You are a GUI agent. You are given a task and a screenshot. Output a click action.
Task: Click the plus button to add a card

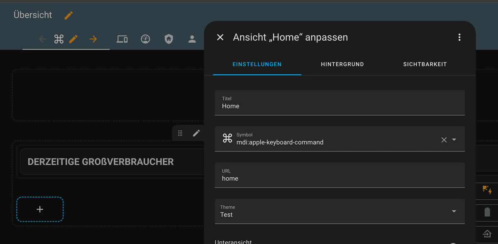[x=39, y=209]
